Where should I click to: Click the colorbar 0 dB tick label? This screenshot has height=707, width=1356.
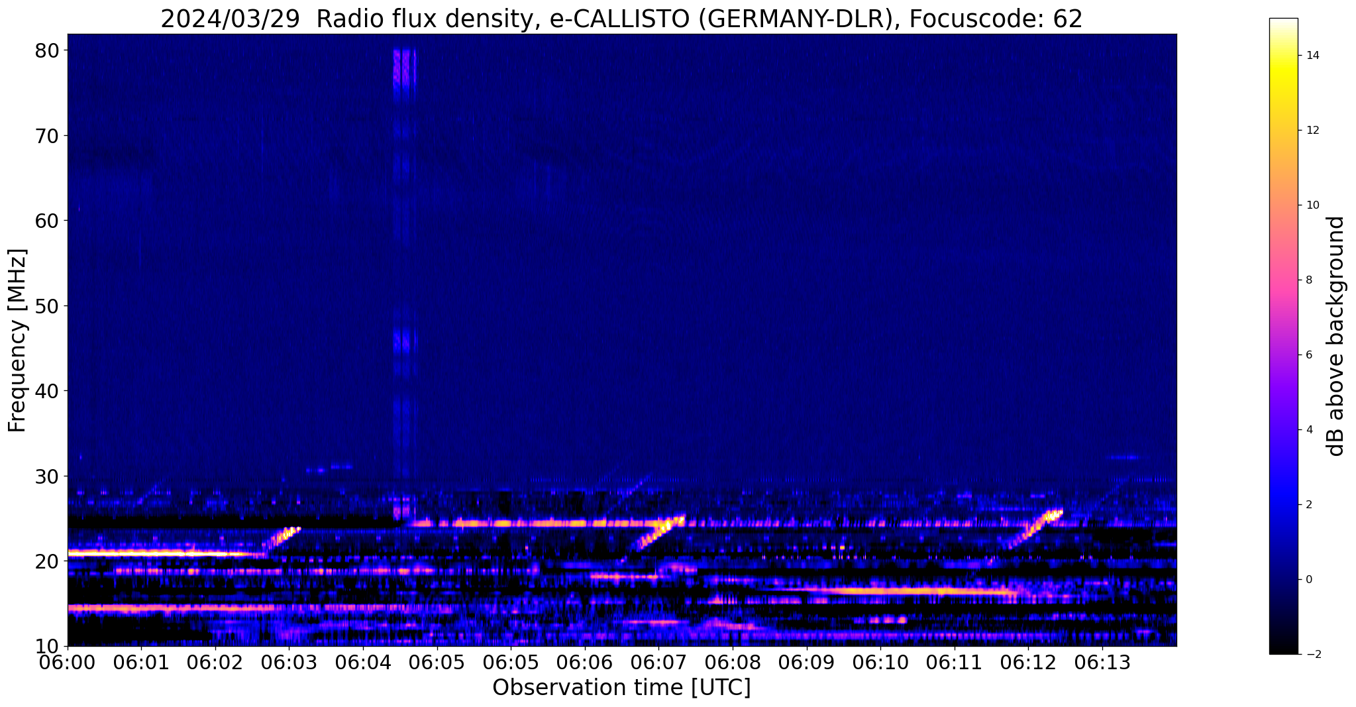click(x=1309, y=580)
